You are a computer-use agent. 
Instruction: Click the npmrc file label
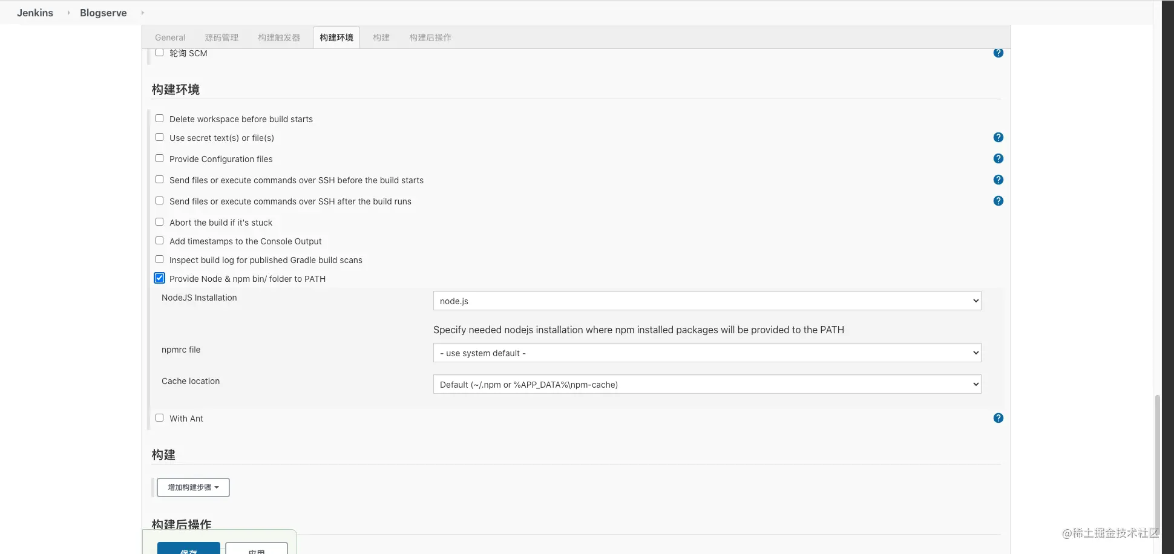[x=181, y=350]
